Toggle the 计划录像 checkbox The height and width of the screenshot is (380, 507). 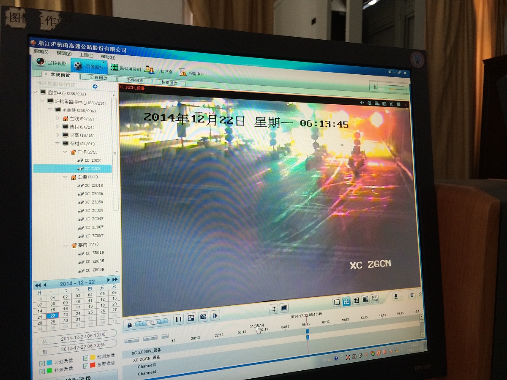click(42, 363)
